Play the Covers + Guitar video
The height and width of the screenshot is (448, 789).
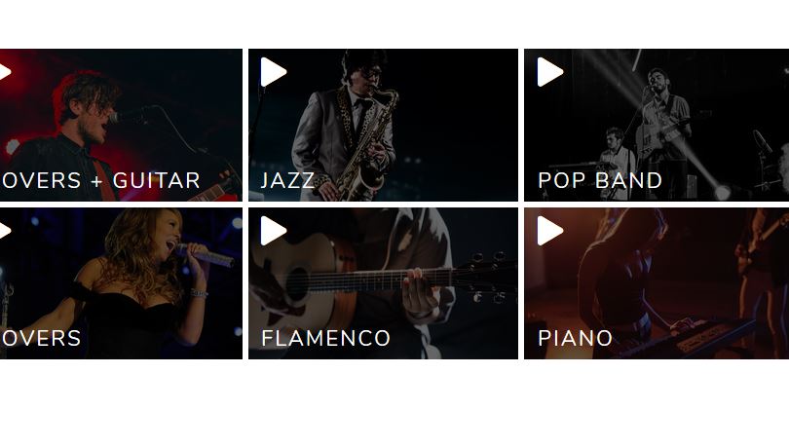(x=5, y=72)
